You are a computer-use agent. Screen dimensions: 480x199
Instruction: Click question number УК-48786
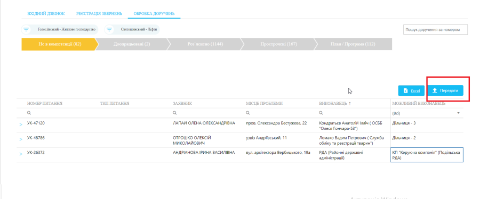coord(36,138)
